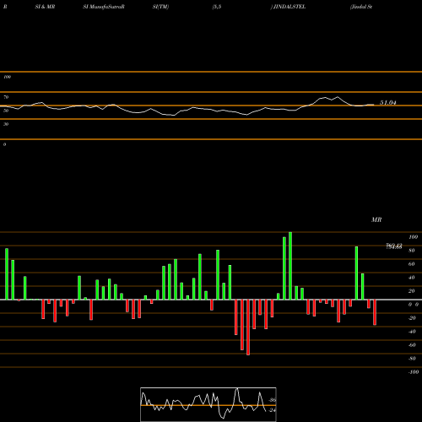
Task: Open the mini overview chart thumbnail at the bottom
Action: tap(208, 404)
